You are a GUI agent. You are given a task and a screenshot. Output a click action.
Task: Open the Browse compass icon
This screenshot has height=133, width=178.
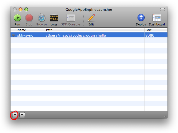point(42,18)
